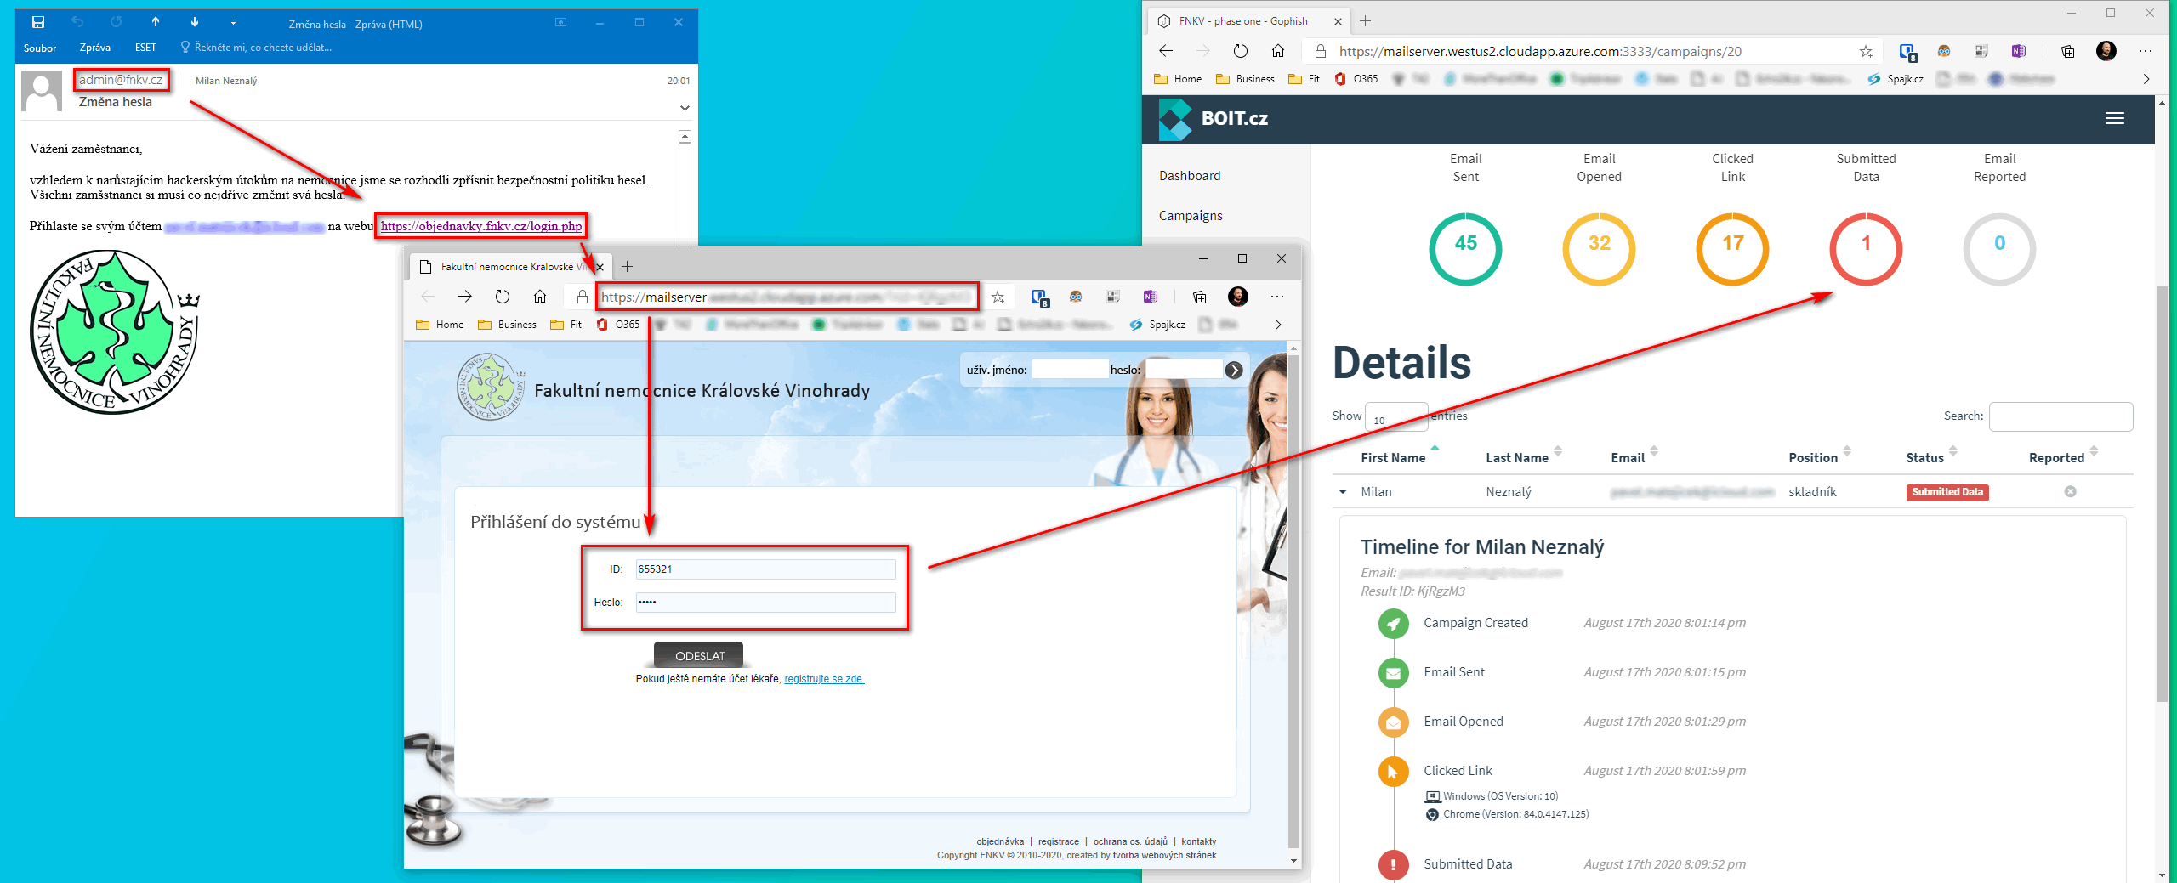Go to previous item arrow in Outlook
2177x883 pixels.
[x=156, y=22]
